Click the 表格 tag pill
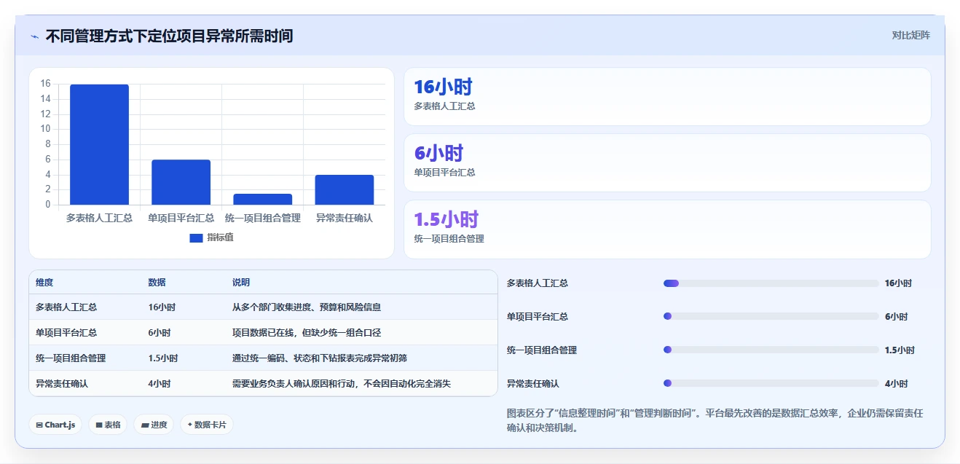 tap(108, 425)
